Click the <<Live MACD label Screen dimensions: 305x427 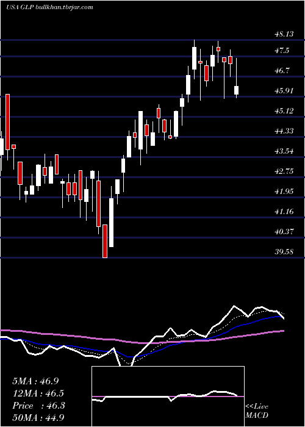pos(257,411)
